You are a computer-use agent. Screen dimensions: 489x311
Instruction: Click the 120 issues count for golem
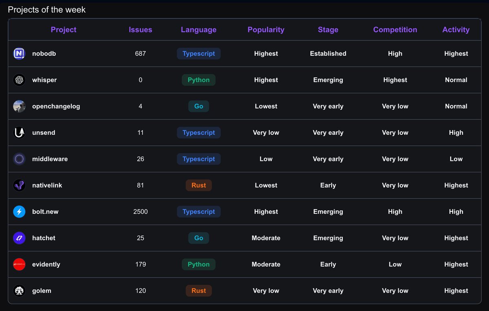coord(141,291)
